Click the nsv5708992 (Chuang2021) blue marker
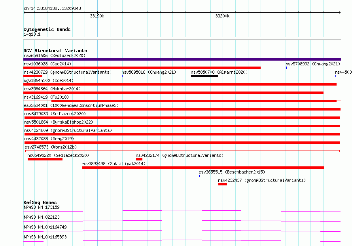This screenshot has height=246, width=352. point(286,68)
